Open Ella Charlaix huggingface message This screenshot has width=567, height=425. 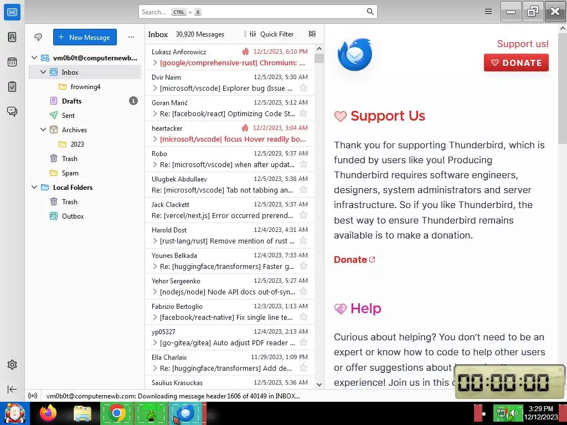pyautogui.click(x=230, y=363)
